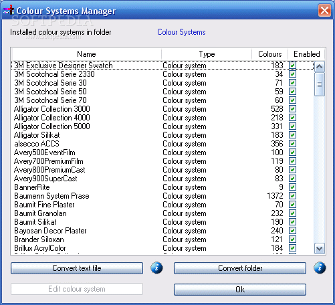This screenshot has height=305, width=335.
Task: Select 3M Scotchcal Serie 30 entry
Action: 162,83
